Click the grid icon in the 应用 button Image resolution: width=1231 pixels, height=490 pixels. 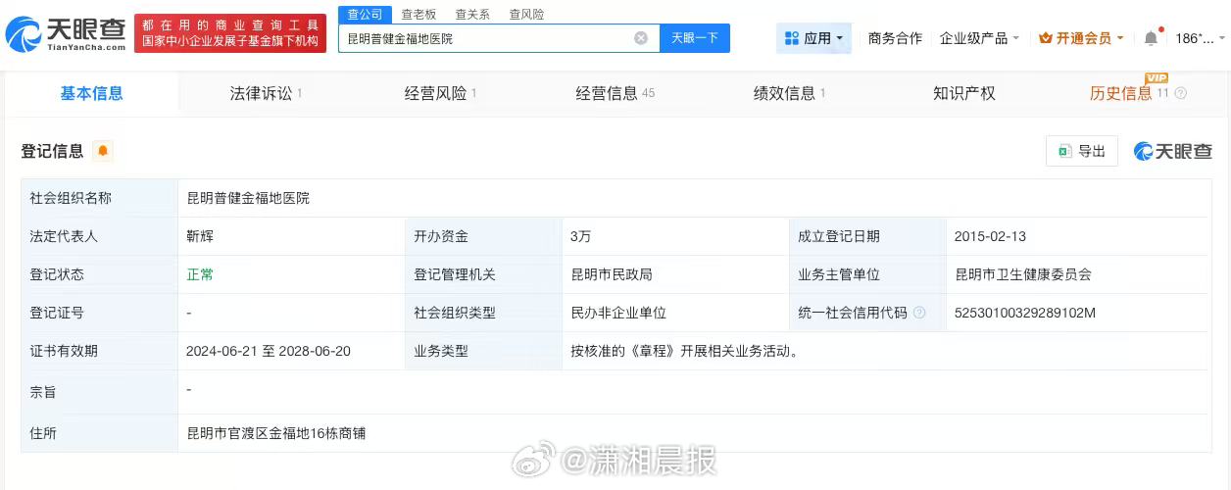coord(792,38)
